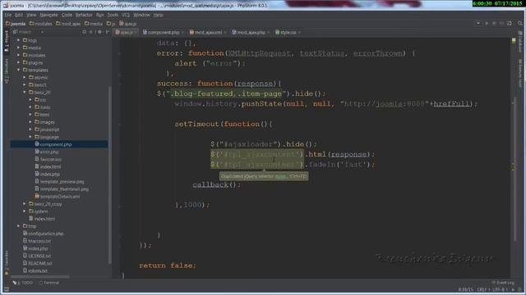Select component.php in project tree
The height and width of the screenshot is (295, 526).
point(56,144)
